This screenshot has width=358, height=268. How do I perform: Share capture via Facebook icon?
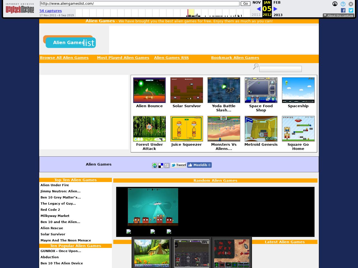click(x=343, y=10)
